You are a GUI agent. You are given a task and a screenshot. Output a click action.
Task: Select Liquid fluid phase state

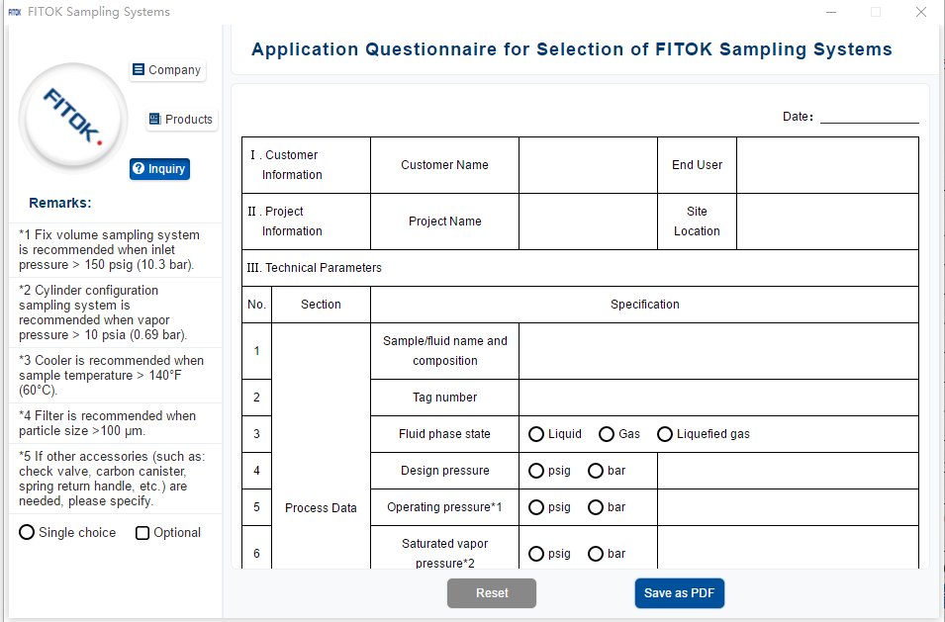click(536, 434)
